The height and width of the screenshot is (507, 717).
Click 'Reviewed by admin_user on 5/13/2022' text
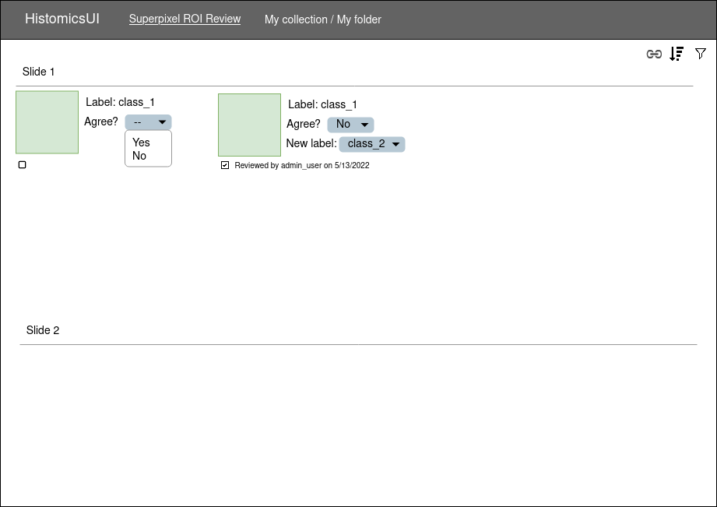pyautogui.click(x=302, y=165)
